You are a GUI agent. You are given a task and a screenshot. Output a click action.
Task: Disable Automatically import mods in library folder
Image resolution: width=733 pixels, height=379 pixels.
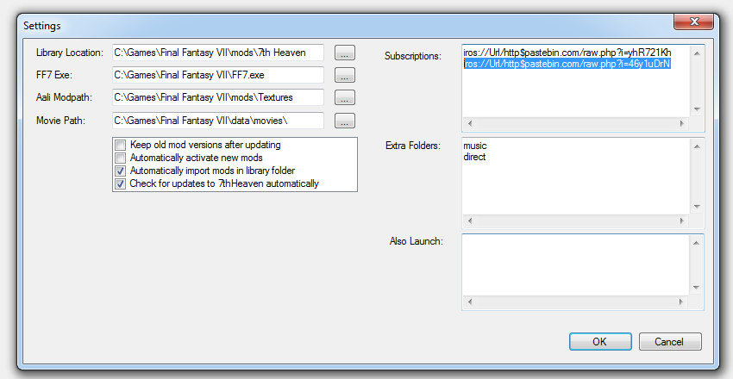point(121,171)
